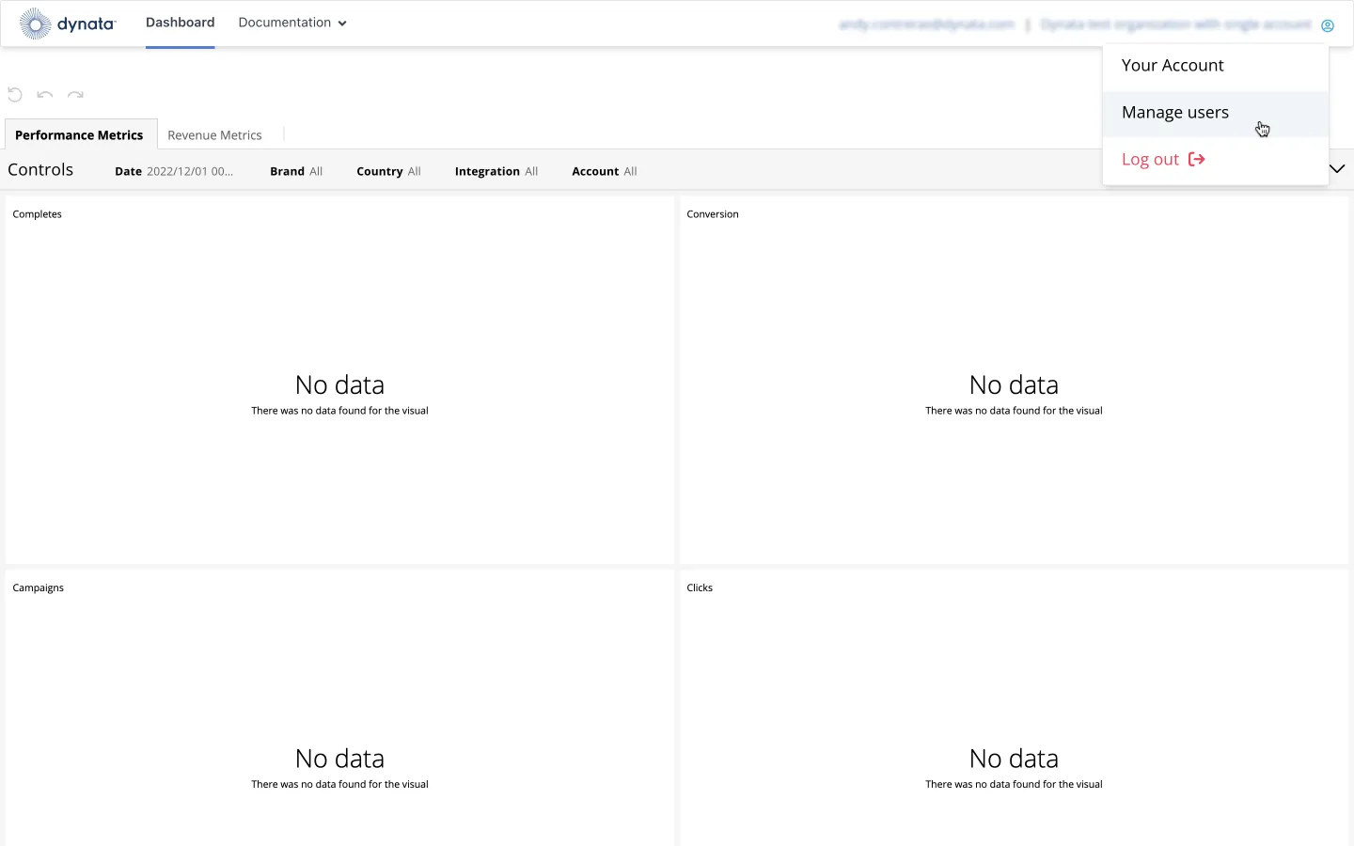Click the Dynata logo
1354x846 pixels.
(67, 23)
